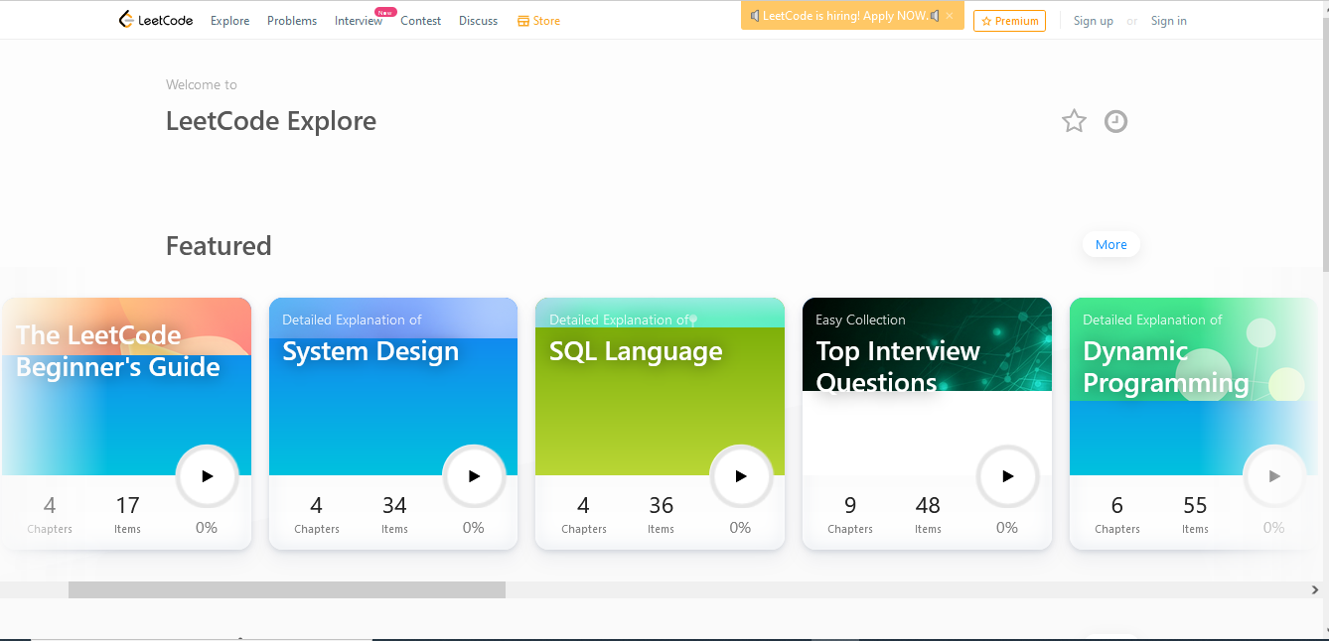
Task: Click the star favorites icon
Action: pos(1074,121)
